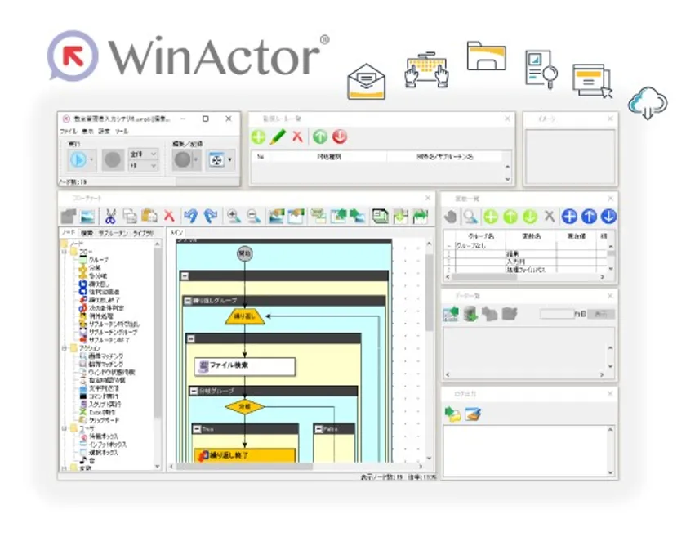Screen dimensions: 686x546
Task: Click the orange 繰り返し終了 node in flowchart
Action: pyautogui.click(x=245, y=455)
